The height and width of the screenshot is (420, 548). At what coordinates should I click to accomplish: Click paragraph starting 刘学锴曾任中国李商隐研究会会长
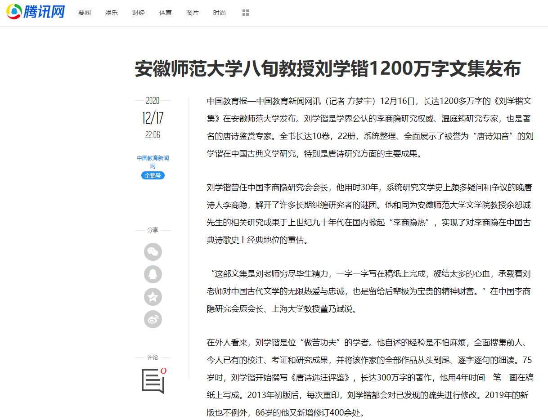coord(370,214)
